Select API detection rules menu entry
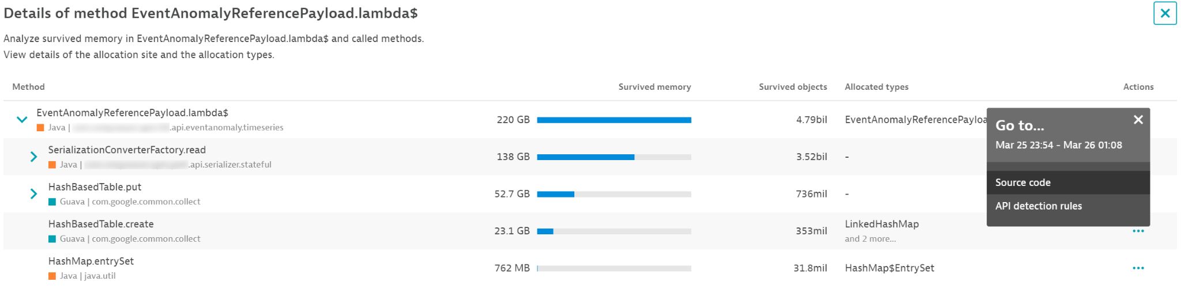Image resolution: width=1181 pixels, height=289 pixels. (x=1068, y=206)
